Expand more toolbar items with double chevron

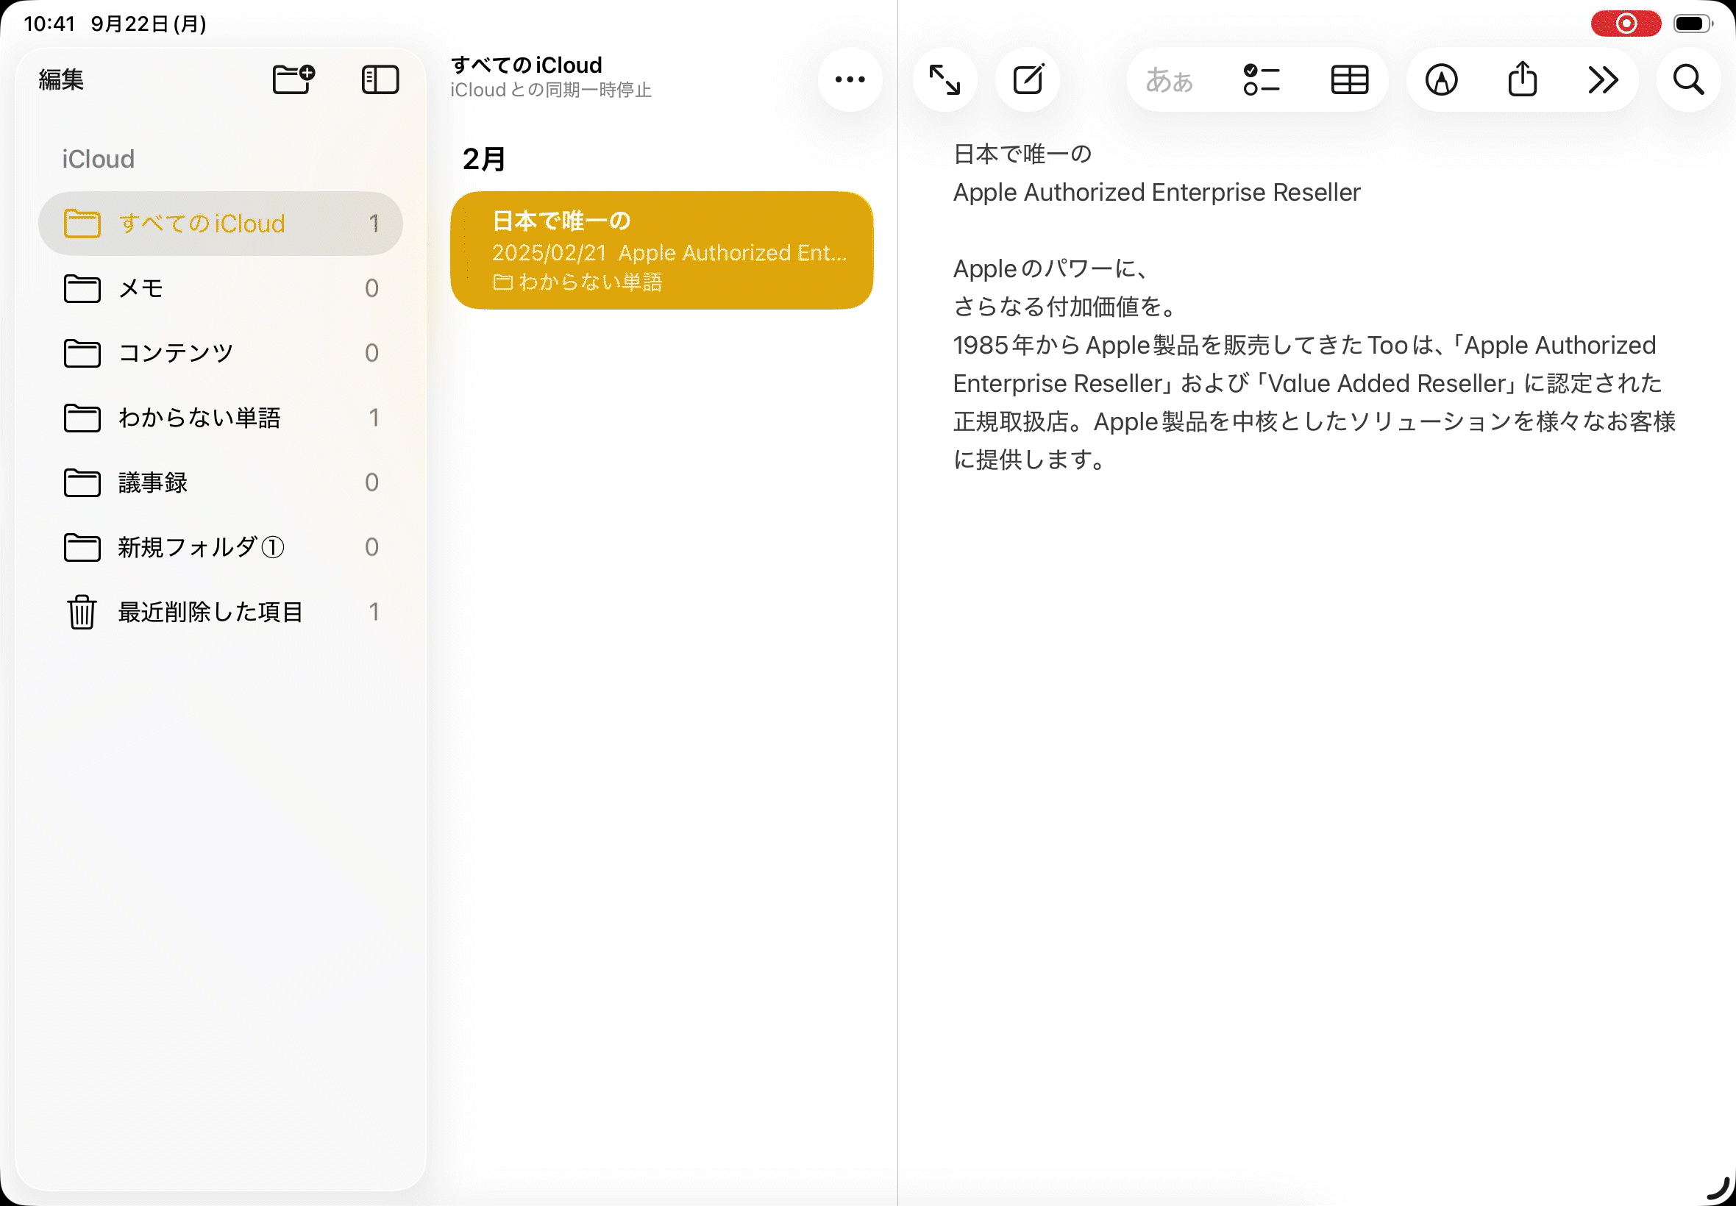[x=1603, y=79]
